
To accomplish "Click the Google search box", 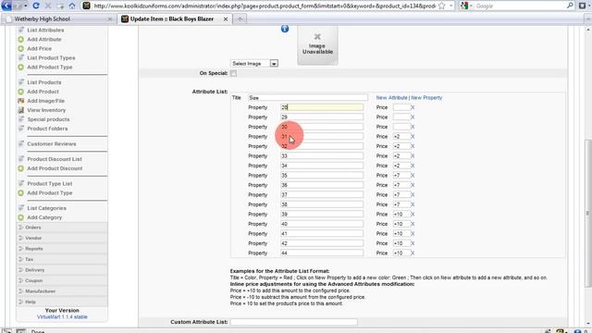I will (x=520, y=6).
